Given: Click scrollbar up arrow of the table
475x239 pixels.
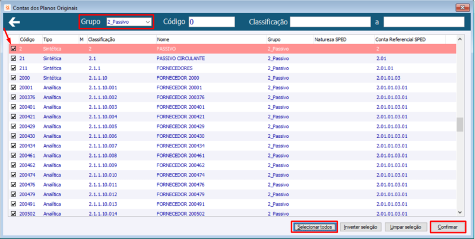Looking at the screenshot, I should point(460,39).
